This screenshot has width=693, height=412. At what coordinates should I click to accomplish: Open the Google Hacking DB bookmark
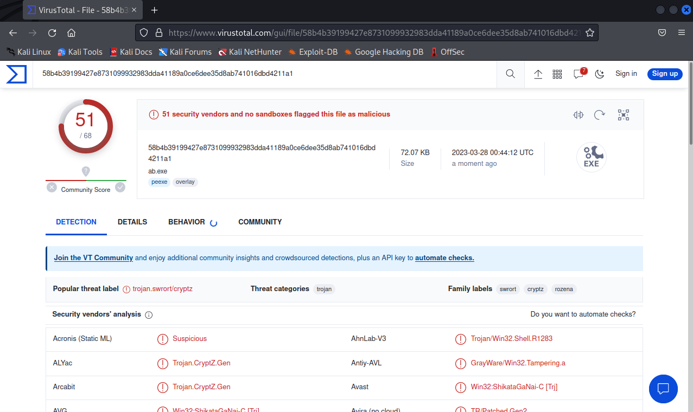384,52
